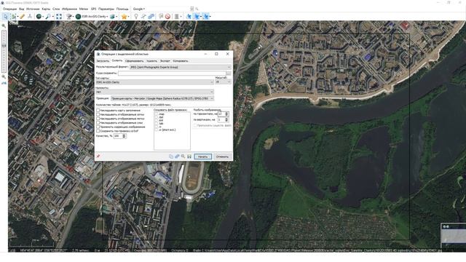Viewport: 466px width, 262px height.
Task: Click the magnifier icon in dialog footer
Action: (183, 156)
